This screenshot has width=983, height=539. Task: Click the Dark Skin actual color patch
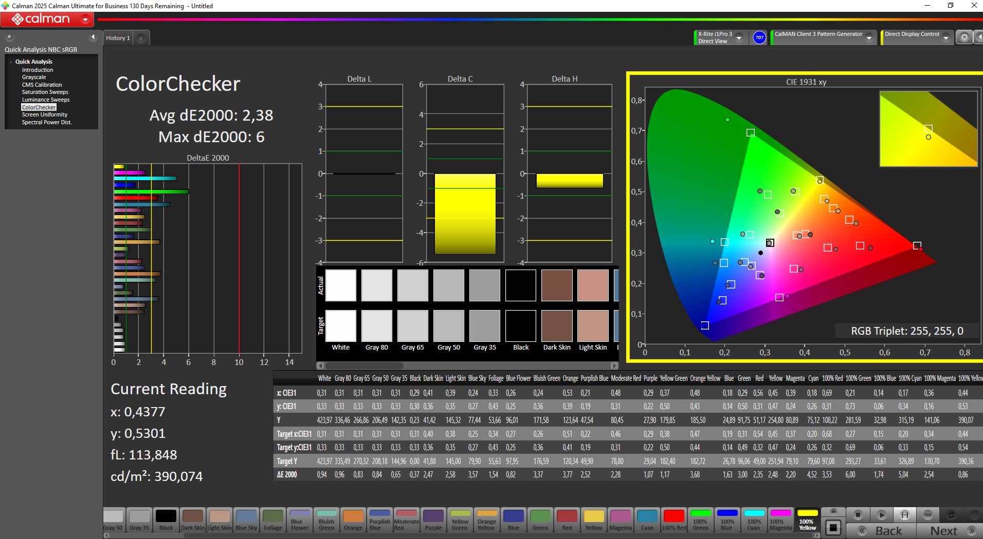pos(557,285)
